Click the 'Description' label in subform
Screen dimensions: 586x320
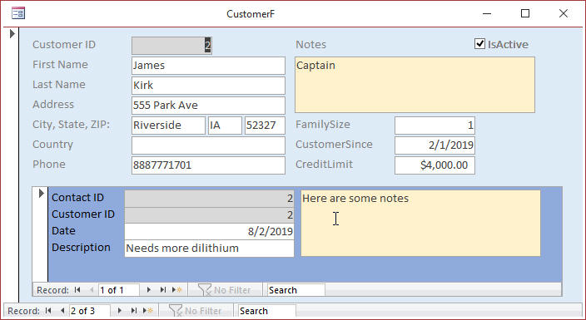click(81, 247)
